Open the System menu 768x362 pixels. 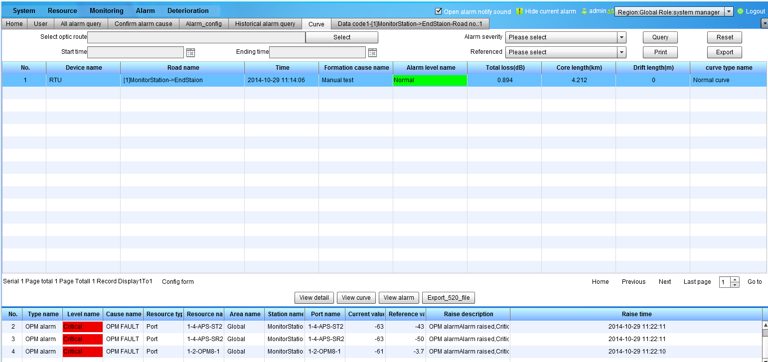(x=24, y=10)
